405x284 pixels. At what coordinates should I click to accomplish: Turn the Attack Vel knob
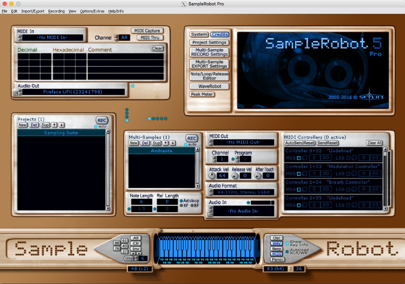(212, 176)
